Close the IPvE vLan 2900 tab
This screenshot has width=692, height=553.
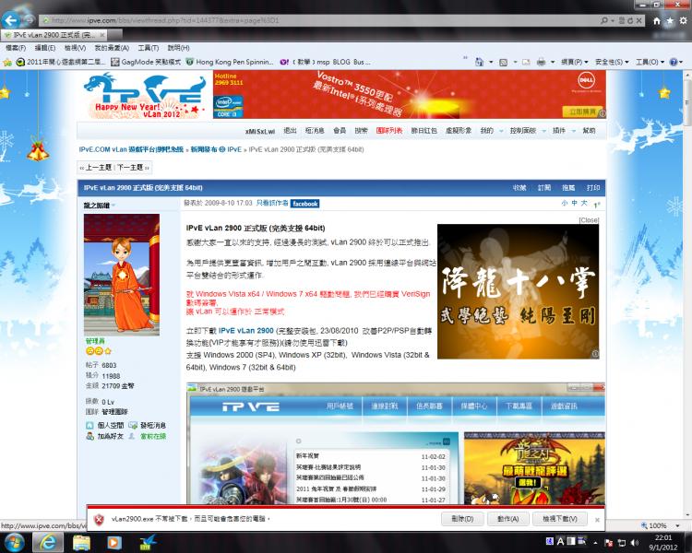click(101, 34)
